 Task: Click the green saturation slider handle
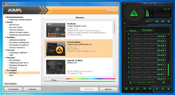coord(114,81)
